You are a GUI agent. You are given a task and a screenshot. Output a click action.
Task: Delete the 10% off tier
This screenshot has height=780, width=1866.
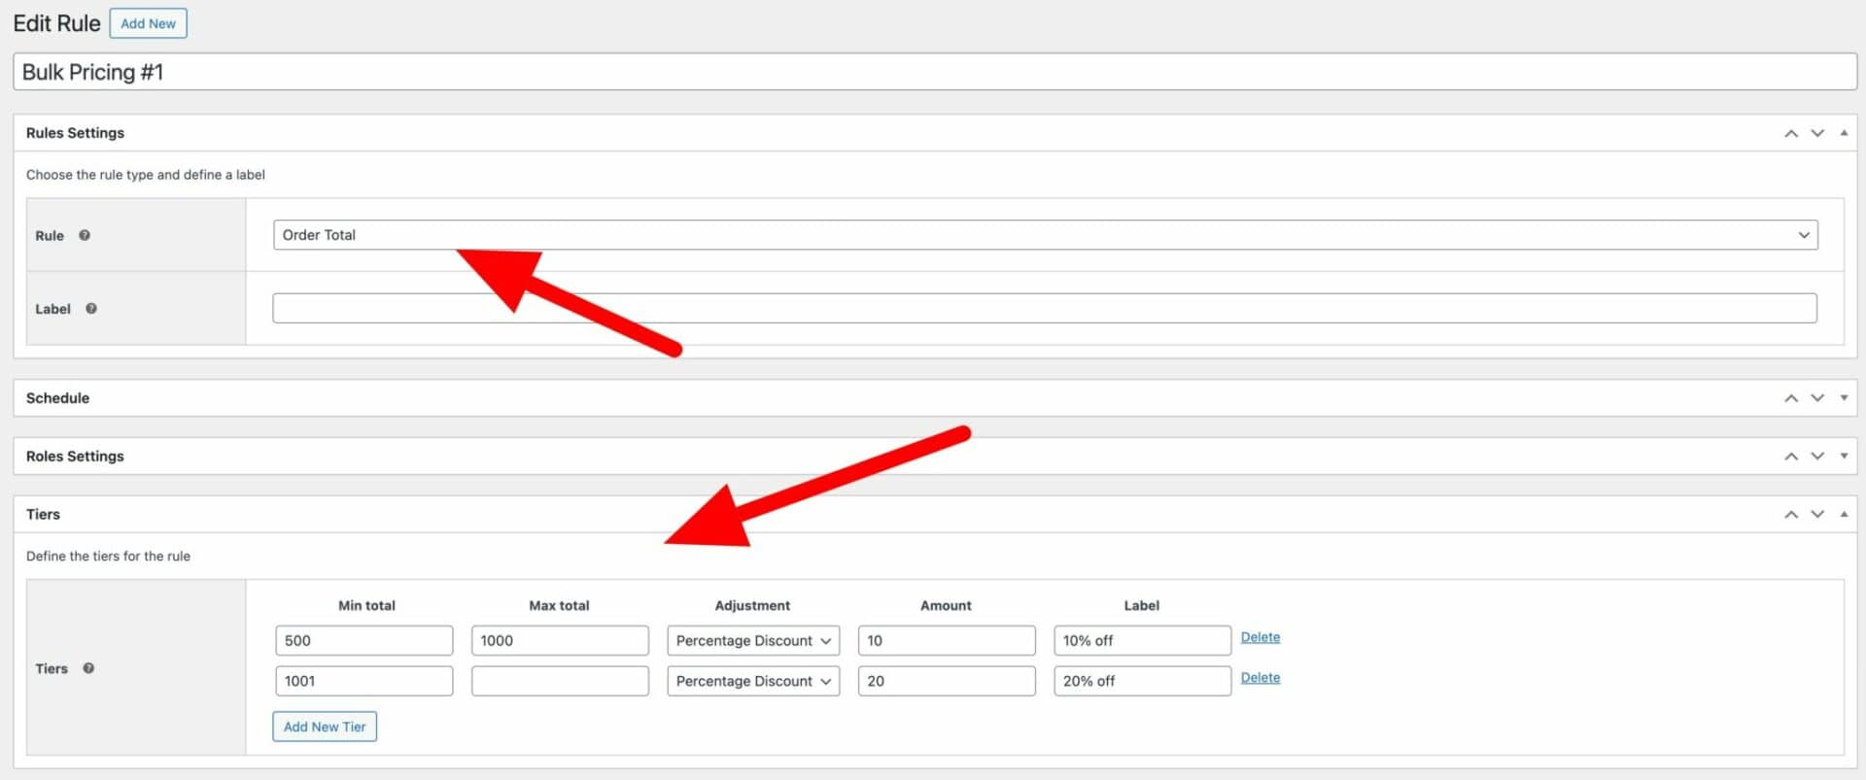tap(1261, 637)
